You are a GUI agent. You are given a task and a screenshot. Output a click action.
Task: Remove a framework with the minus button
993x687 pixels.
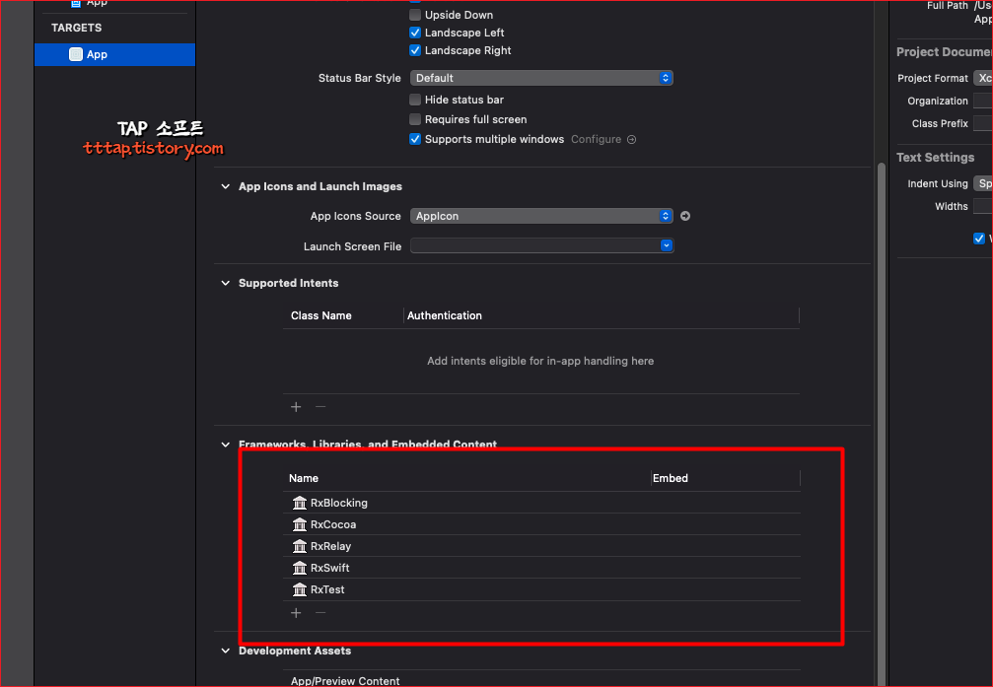[x=320, y=613]
